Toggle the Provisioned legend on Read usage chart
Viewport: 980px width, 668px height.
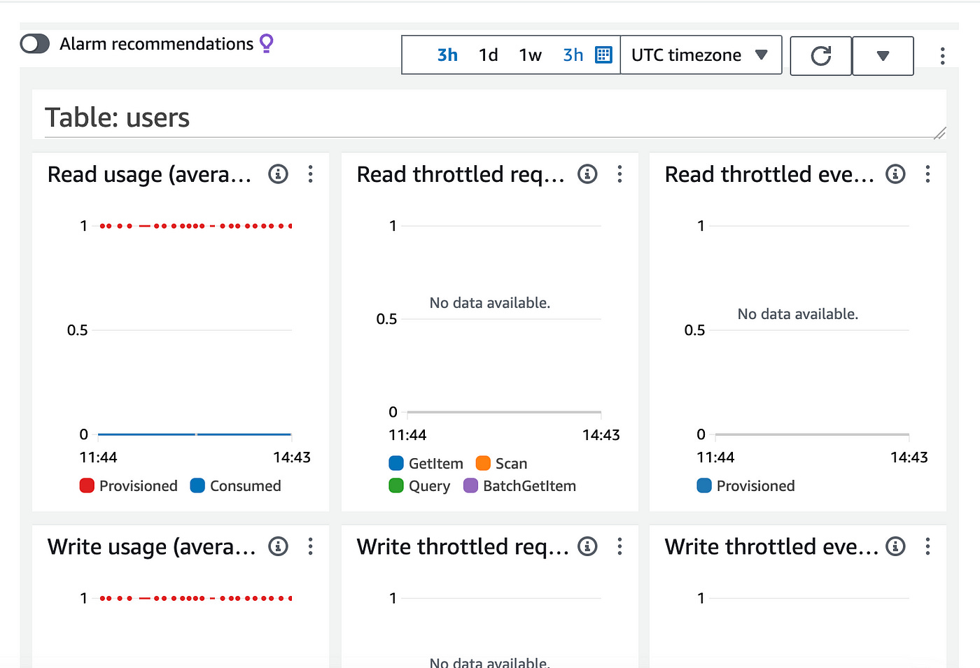tap(128, 485)
